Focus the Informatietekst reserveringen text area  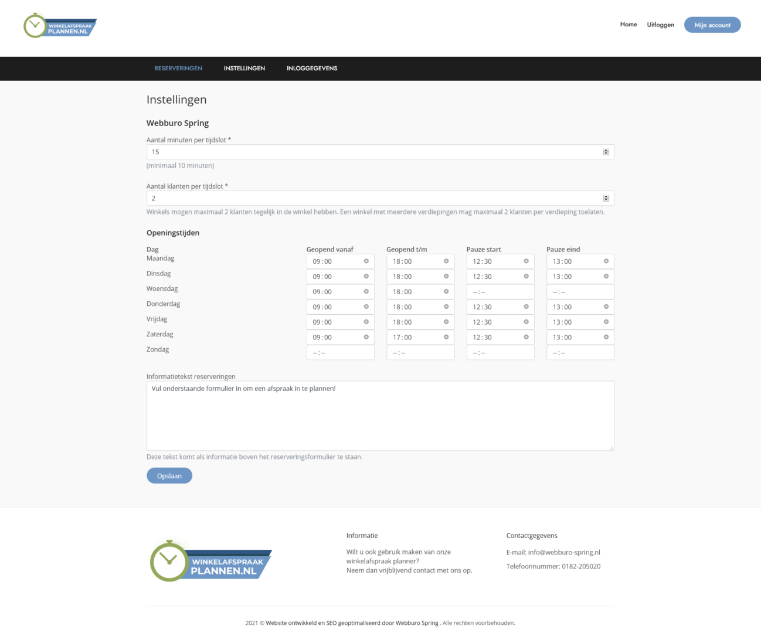(380, 416)
